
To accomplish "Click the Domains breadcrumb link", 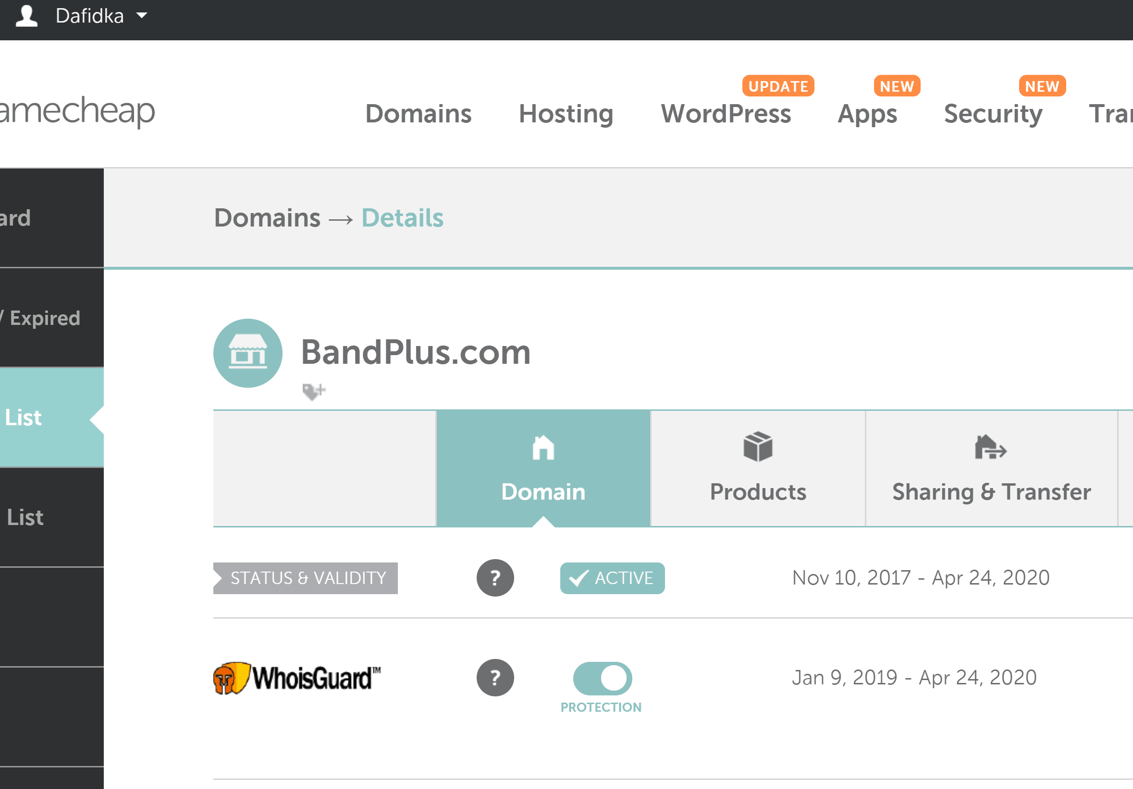I will coord(267,218).
